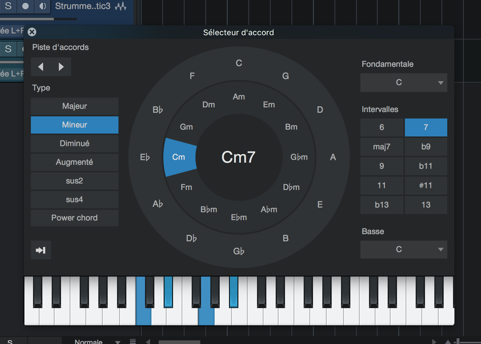
Task: Toggle interval b11
Action: pos(426,166)
